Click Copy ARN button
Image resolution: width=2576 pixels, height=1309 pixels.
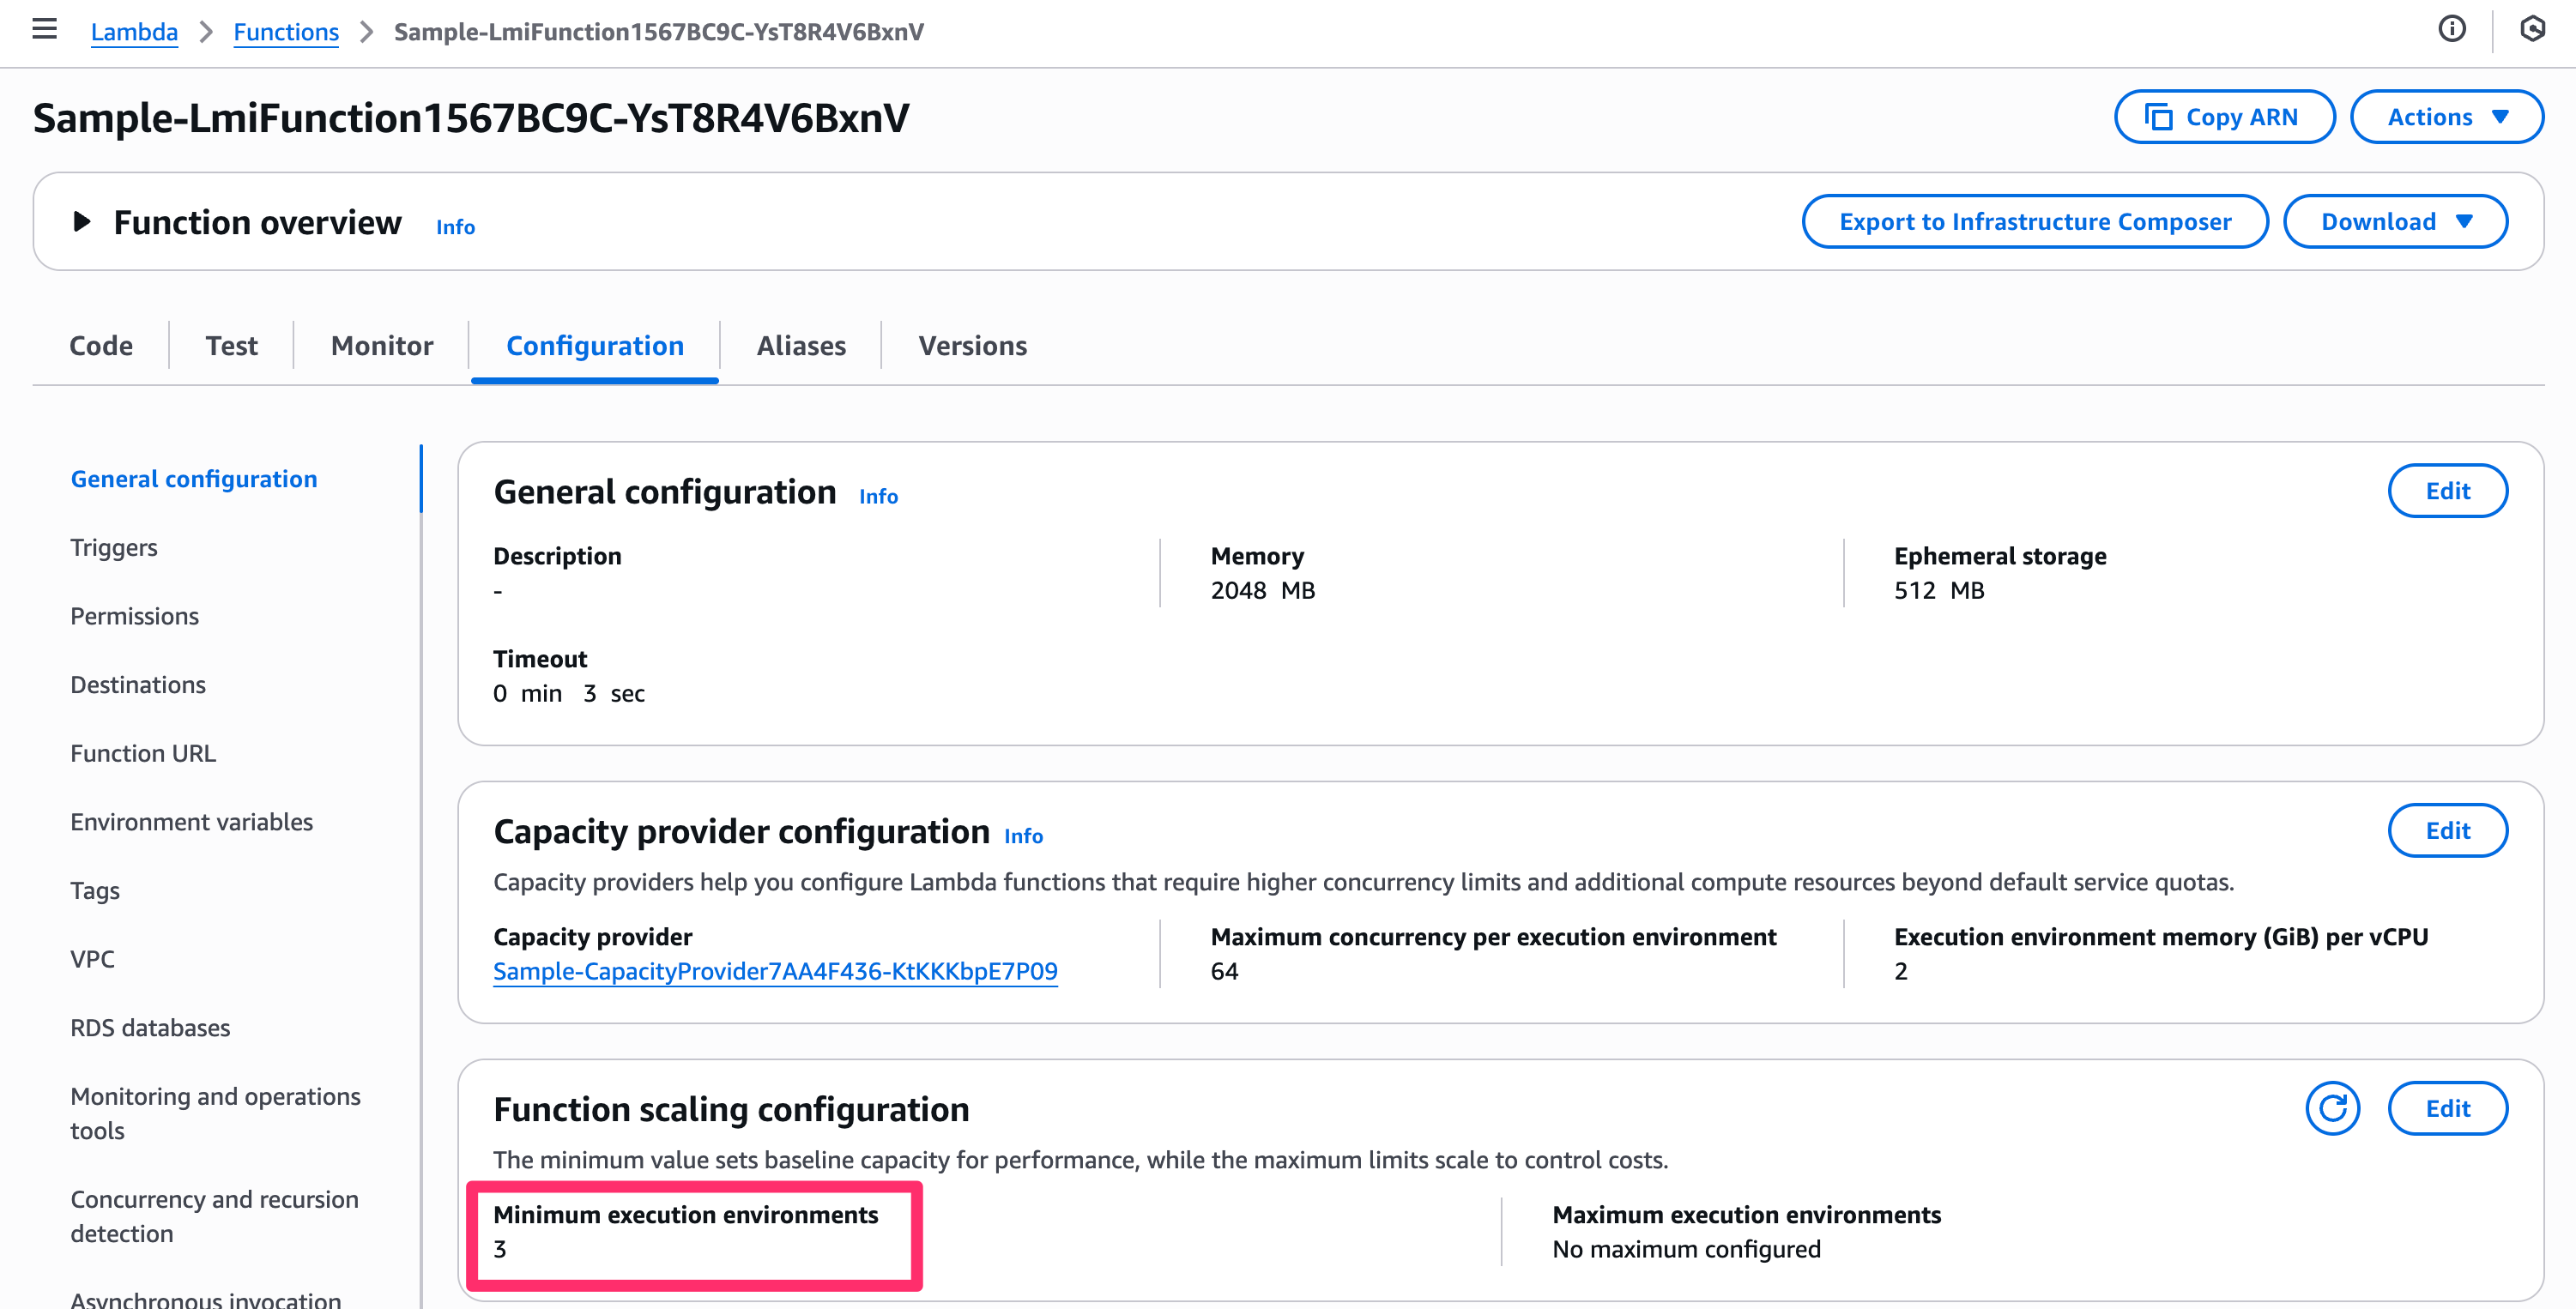pos(2223,117)
